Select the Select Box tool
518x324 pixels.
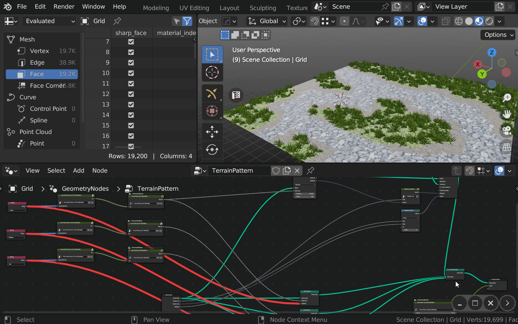(212, 55)
